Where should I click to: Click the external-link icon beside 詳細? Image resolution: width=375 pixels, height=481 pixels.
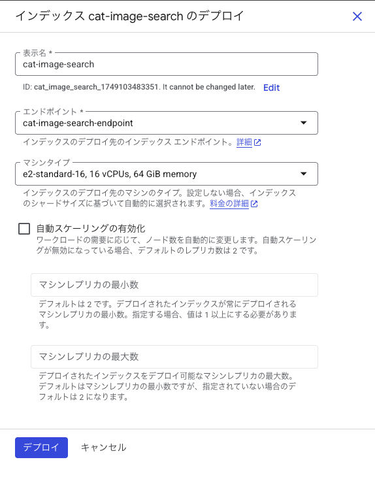pos(257,142)
